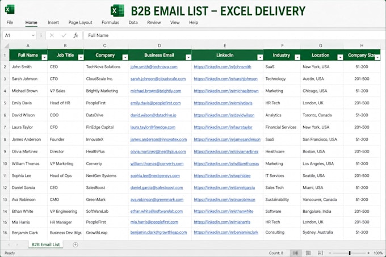This screenshot has height=257, width=386.
Task: Click cell containing Financial Services
Action: click(x=282, y=127)
